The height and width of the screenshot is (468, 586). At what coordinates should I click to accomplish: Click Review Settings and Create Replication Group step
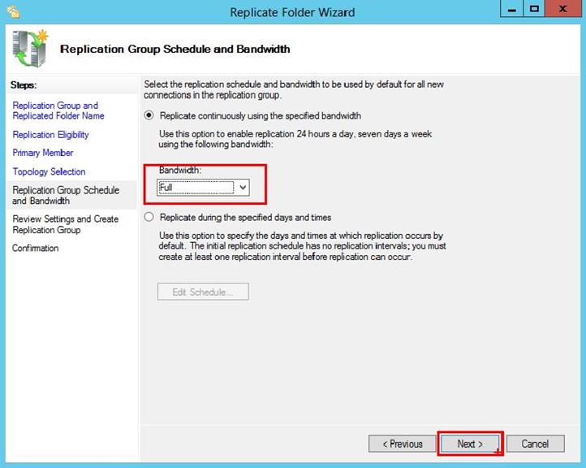coord(66,224)
